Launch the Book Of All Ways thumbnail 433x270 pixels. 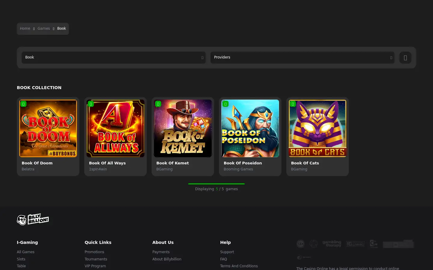coord(115,128)
